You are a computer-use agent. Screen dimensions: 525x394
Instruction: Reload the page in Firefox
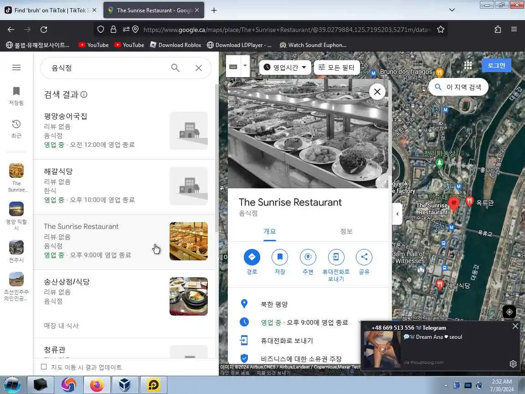[x=44, y=30]
